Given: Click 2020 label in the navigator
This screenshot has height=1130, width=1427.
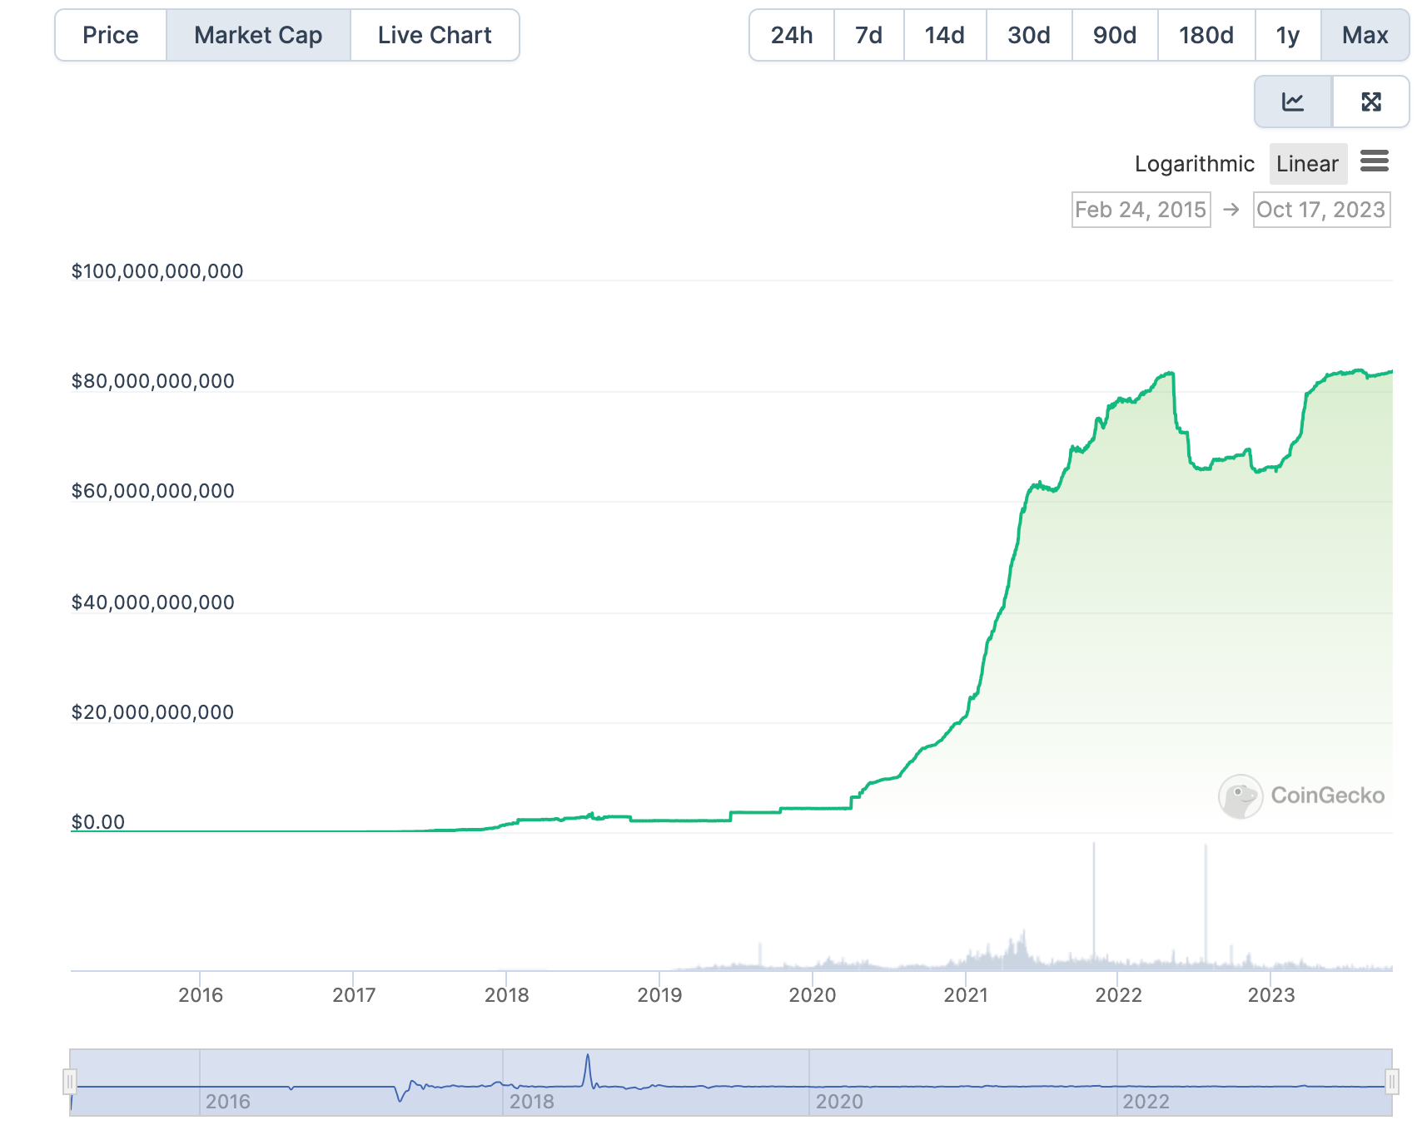Looking at the screenshot, I should (x=839, y=1102).
